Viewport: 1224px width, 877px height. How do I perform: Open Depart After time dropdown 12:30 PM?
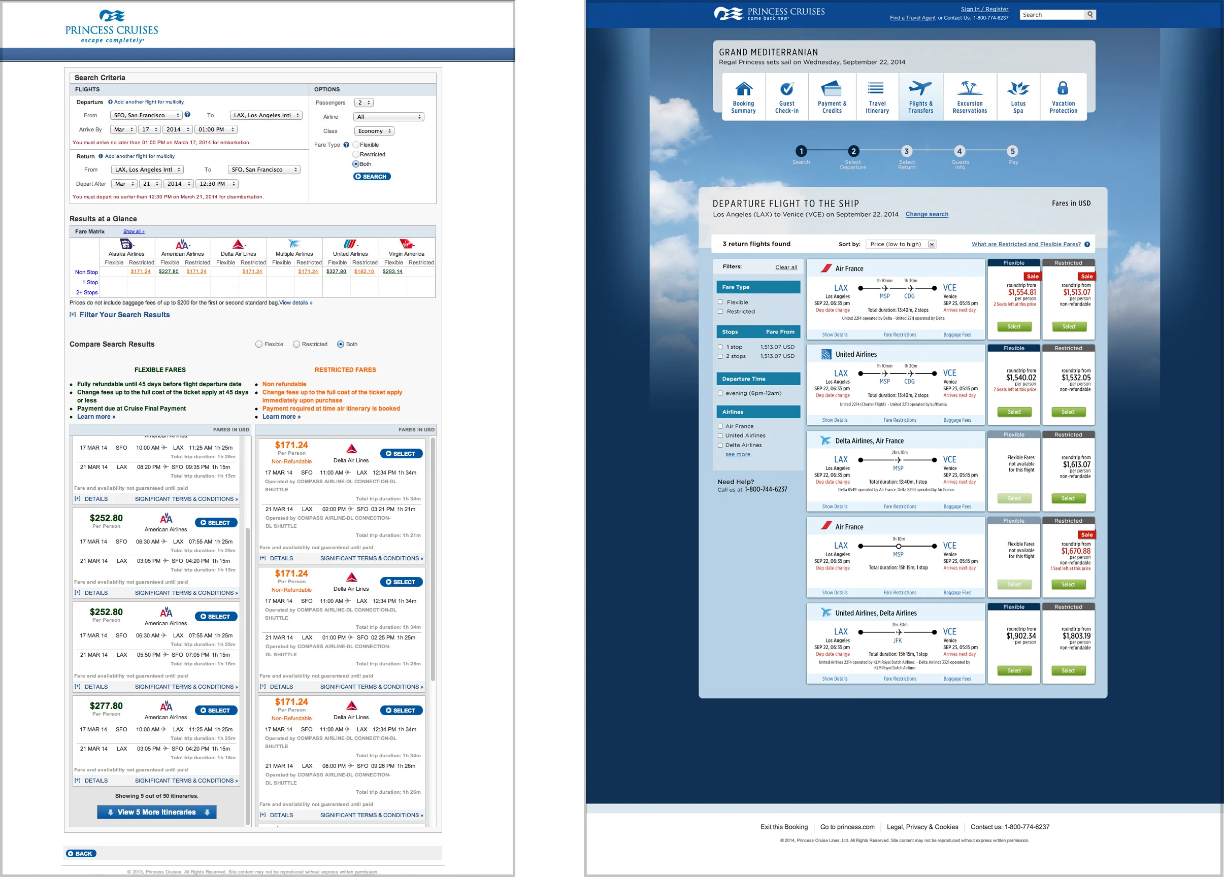pyautogui.click(x=217, y=184)
